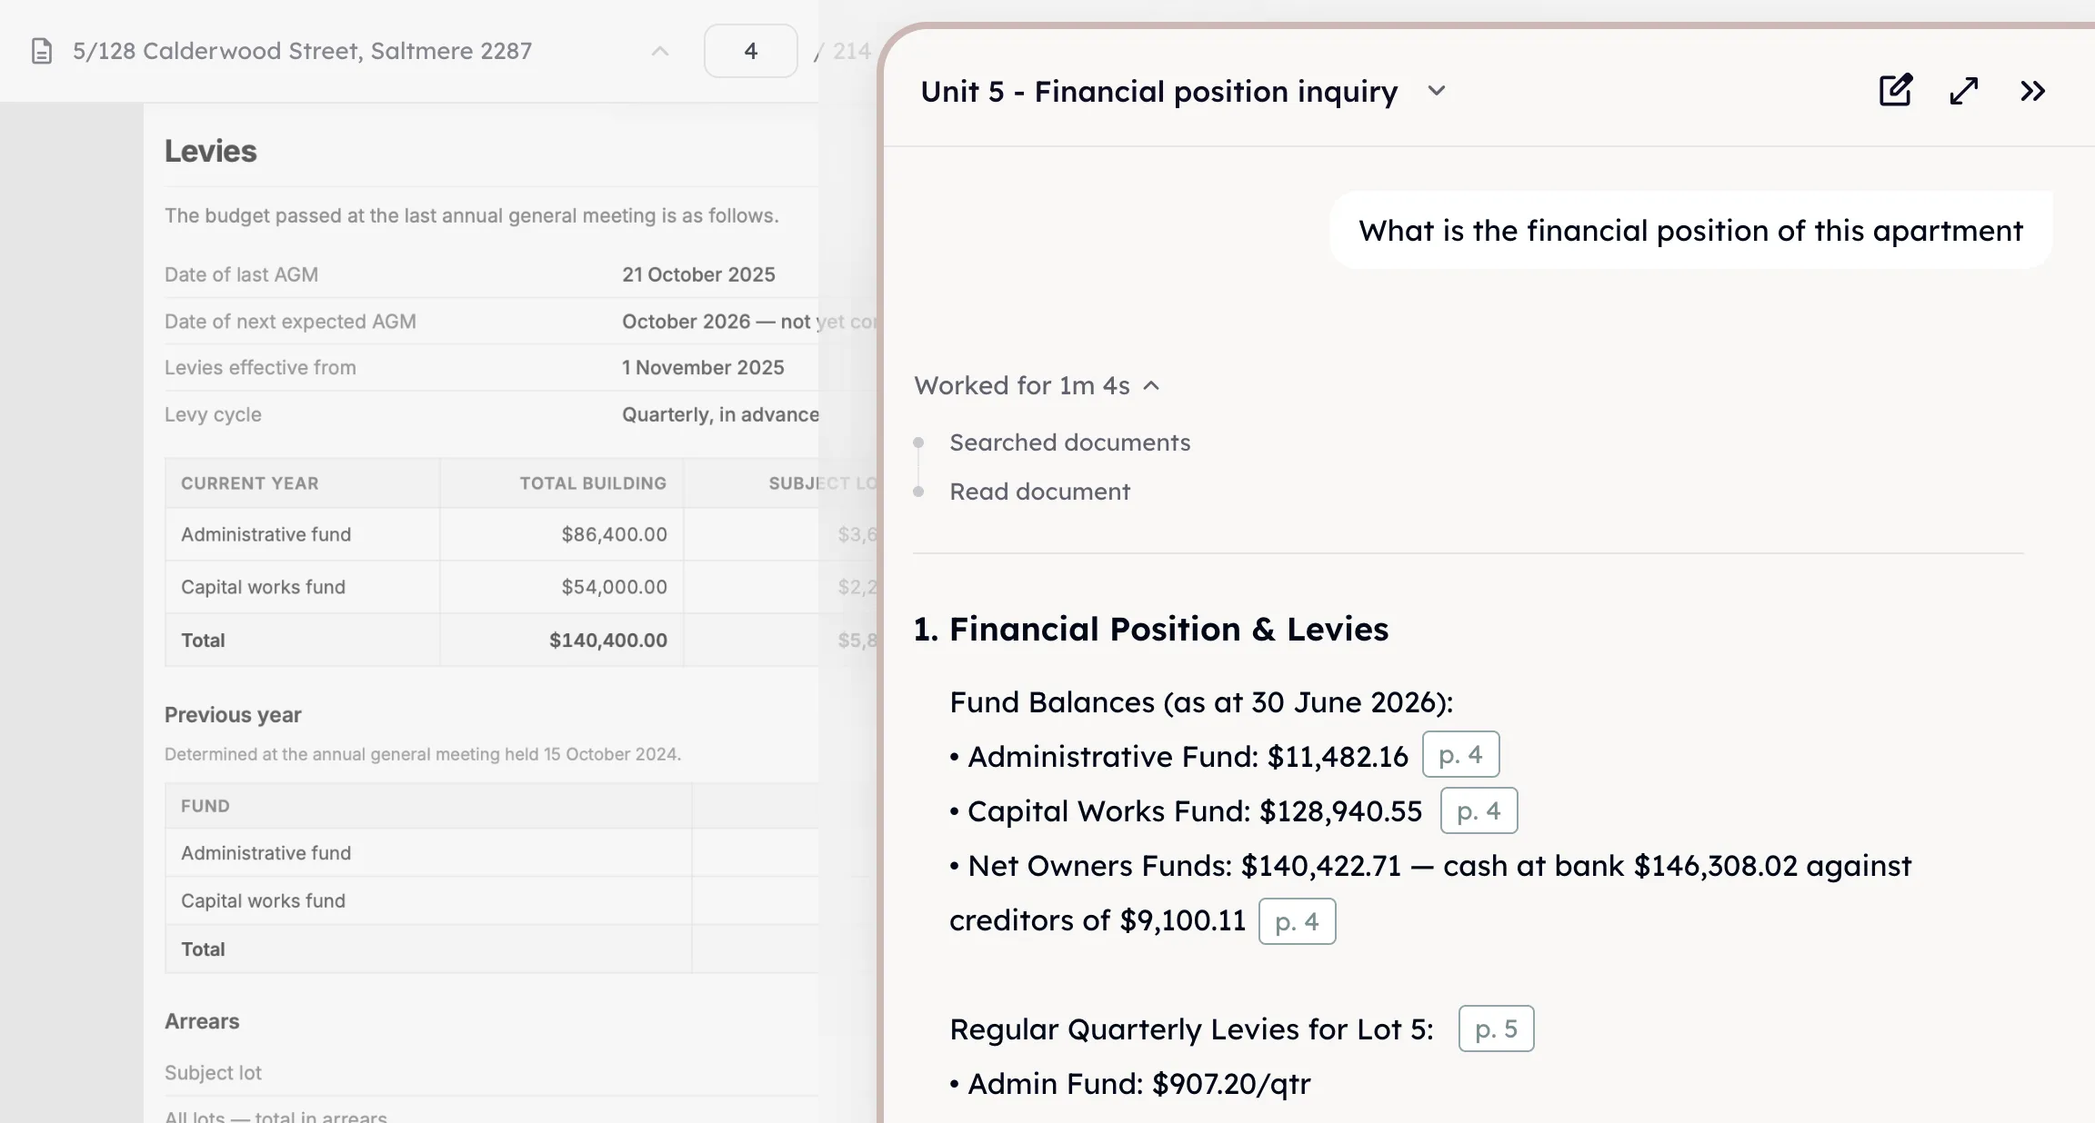Click the 'Previous year' subheading
The height and width of the screenshot is (1123, 2095).
pos(233,715)
